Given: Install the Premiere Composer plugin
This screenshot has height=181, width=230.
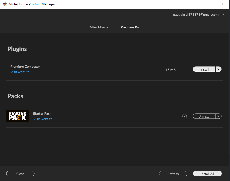Looking at the screenshot, I should click(204, 69).
